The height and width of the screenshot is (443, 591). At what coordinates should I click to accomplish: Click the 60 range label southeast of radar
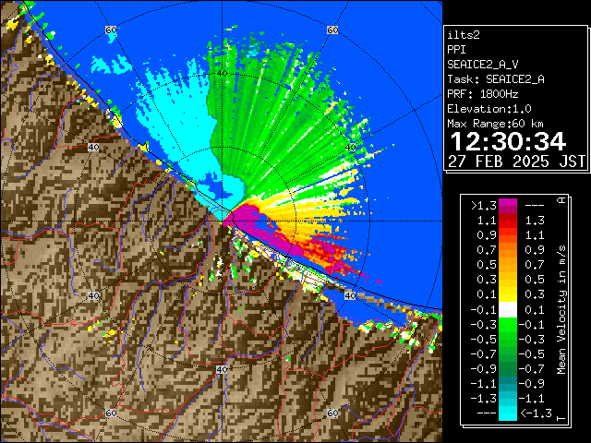tap(332, 413)
